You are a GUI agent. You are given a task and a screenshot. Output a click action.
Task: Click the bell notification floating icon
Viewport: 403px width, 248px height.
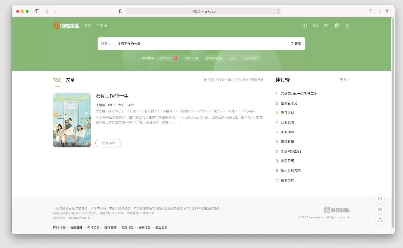[380, 220]
